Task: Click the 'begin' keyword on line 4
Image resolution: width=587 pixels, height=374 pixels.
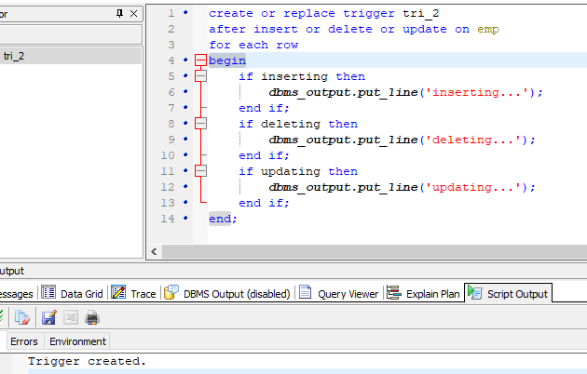Action: (226, 60)
